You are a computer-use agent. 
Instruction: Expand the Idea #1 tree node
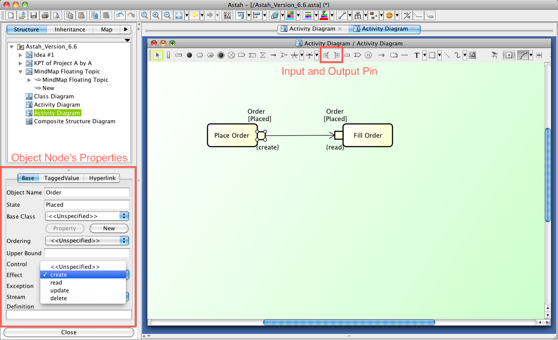pyautogui.click(x=20, y=55)
